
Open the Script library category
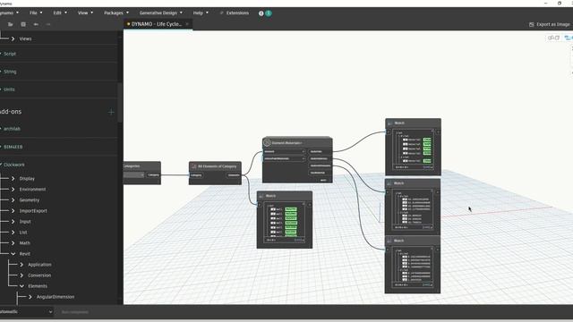pos(10,54)
